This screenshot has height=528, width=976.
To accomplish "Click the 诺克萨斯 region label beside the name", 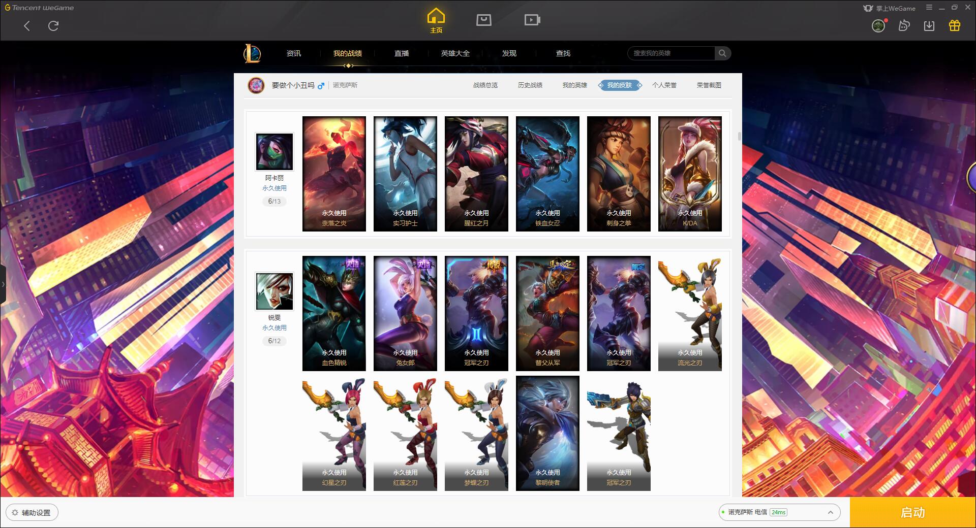I will (345, 85).
